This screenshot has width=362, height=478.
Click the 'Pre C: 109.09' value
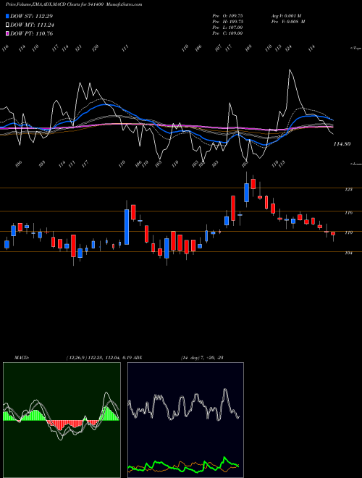[x=227, y=33]
